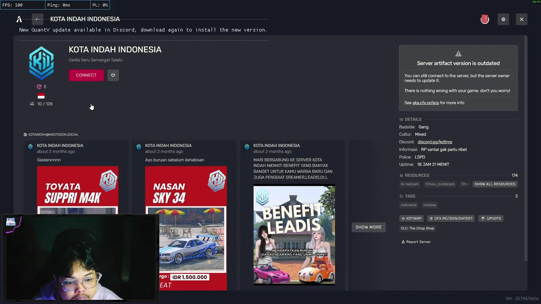The width and height of the screenshot is (541, 304).
Task: Open the red notification badge icon
Action: pyautogui.click(x=485, y=19)
